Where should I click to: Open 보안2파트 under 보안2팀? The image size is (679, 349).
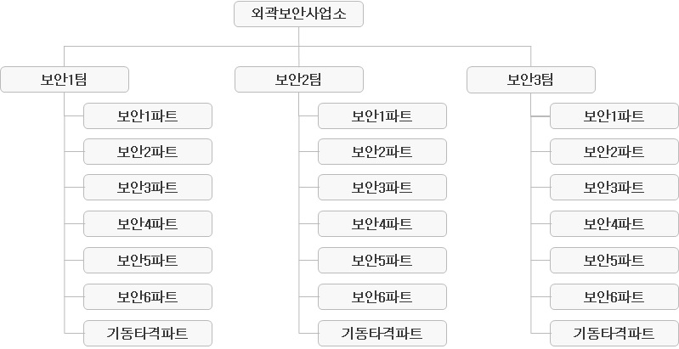coord(382,151)
